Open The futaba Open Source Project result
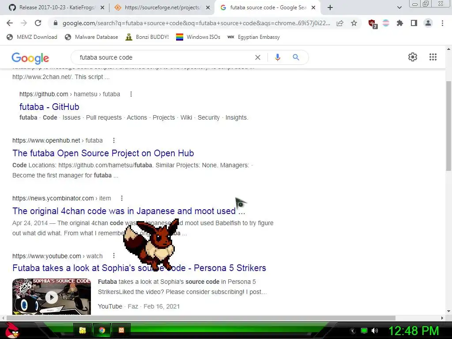 tap(103, 153)
